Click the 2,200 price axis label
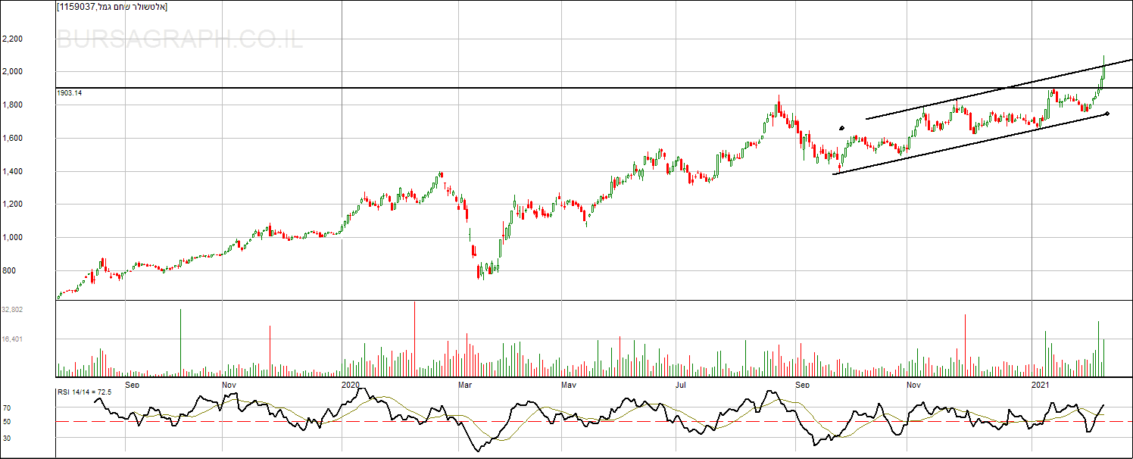 (12, 39)
